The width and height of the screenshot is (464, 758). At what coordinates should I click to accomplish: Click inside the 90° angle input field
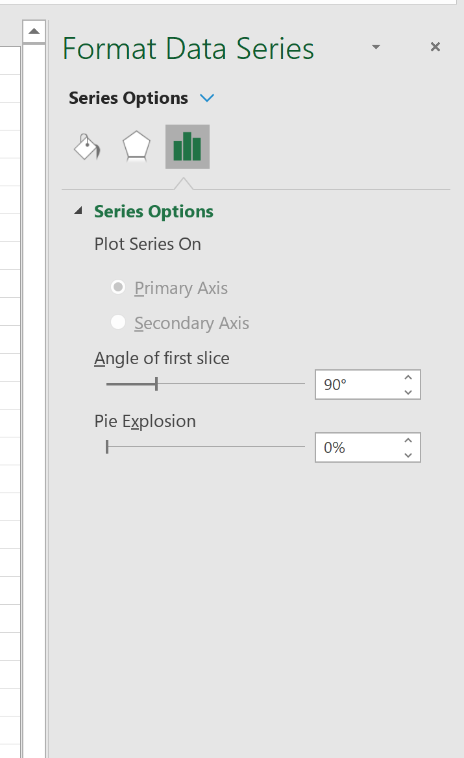point(354,384)
